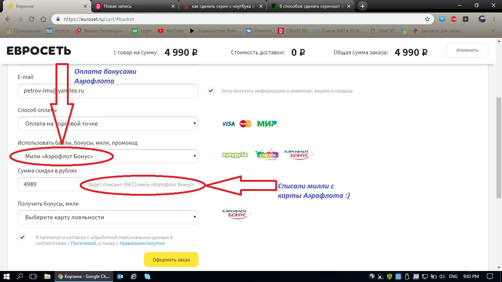Screen dimensions: 502x282
Task: Open the DRIVE2.RU bookmark
Action: (x=293, y=31)
